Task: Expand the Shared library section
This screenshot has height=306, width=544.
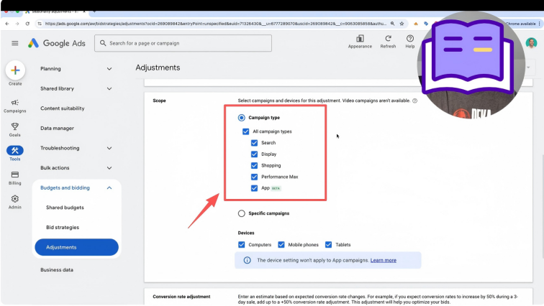Action: click(109, 88)
